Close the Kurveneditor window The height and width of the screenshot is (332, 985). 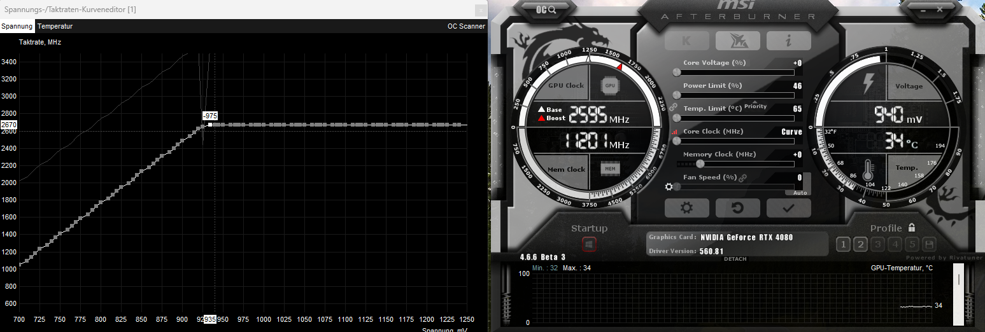[x=481, y=10]
